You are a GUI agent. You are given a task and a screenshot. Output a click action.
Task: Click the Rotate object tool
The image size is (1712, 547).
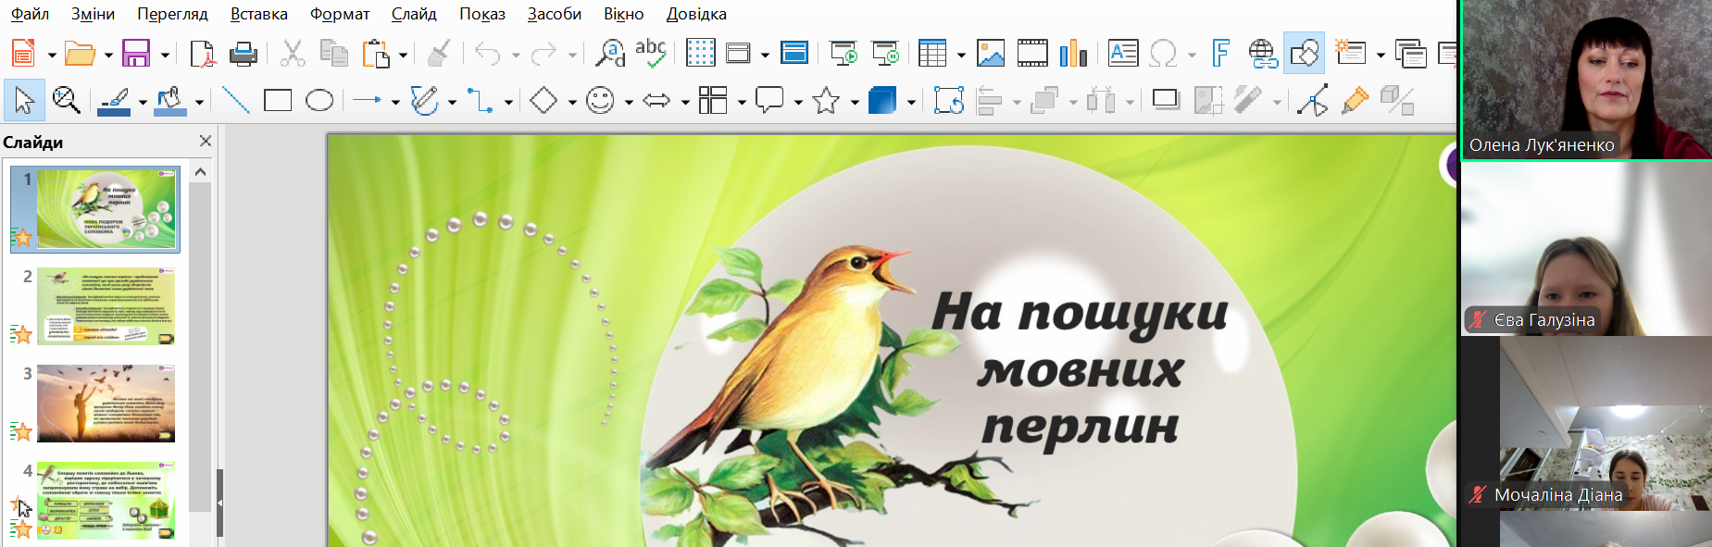tap(949, 100)
